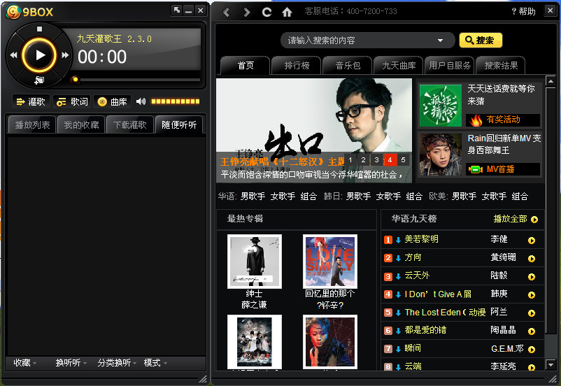Play the song 云天外

click(532, 277)
